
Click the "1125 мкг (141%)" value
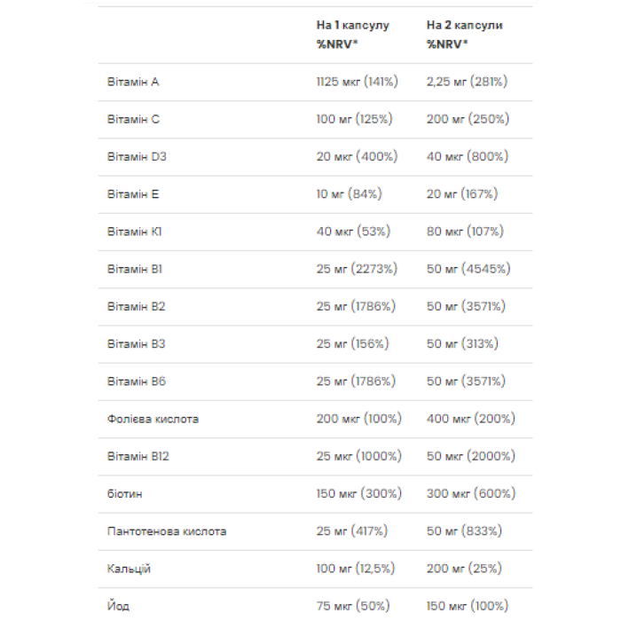tap(357, 82)
